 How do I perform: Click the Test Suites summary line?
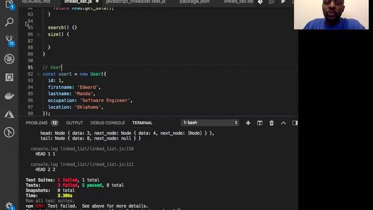coord(62,180)
